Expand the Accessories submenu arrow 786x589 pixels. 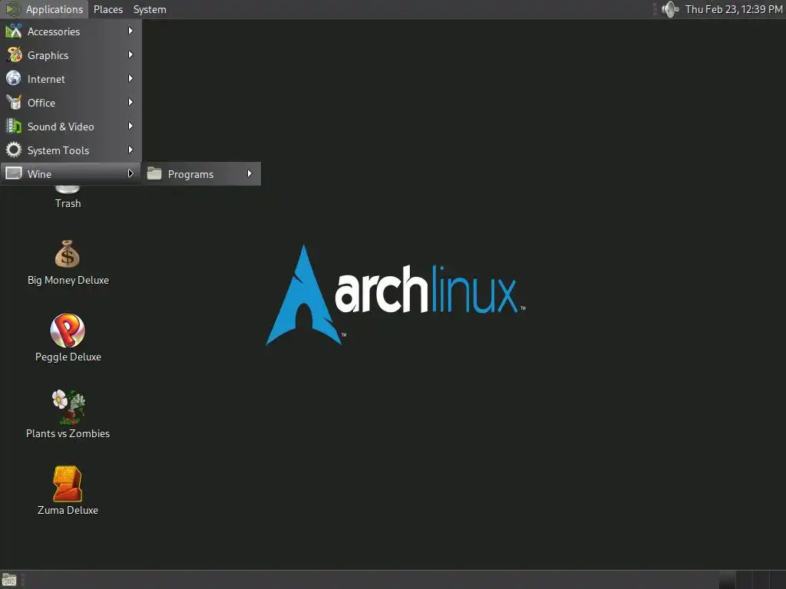coord(130,31)
